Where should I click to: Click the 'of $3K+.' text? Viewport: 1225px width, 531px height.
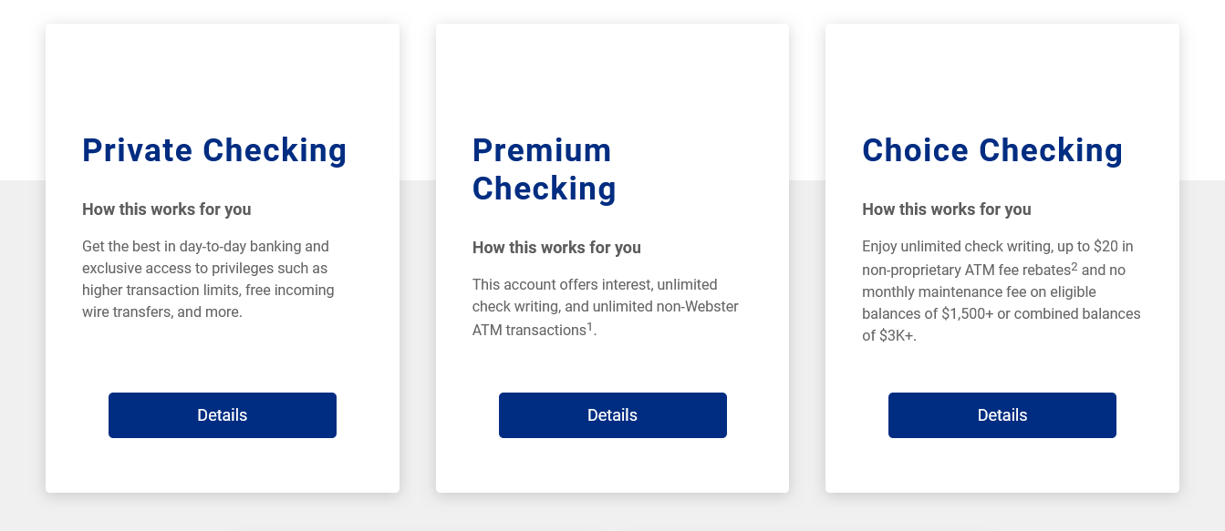point(889,336)
